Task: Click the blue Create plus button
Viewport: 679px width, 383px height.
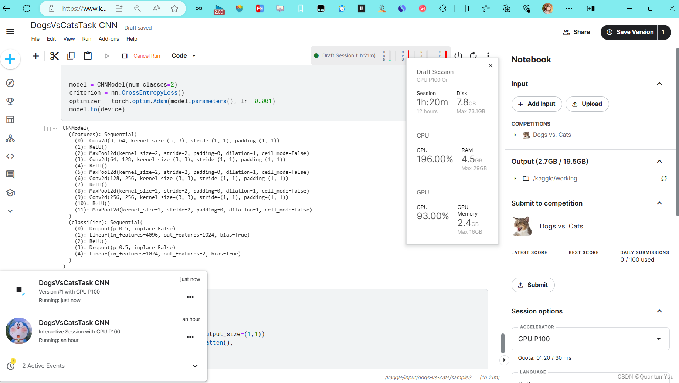Action: (x=10, y=59)
